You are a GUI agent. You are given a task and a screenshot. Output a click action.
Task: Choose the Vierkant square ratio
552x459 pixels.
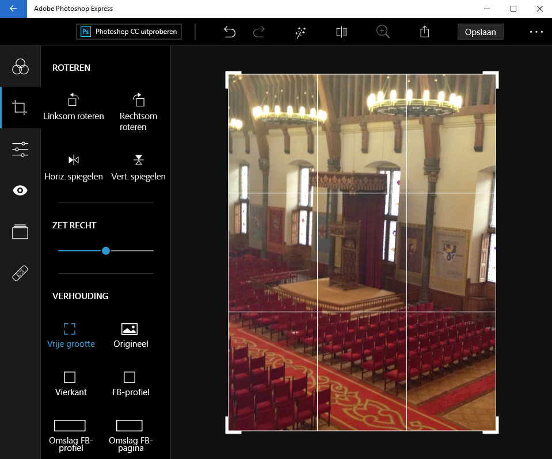(70, 384)
